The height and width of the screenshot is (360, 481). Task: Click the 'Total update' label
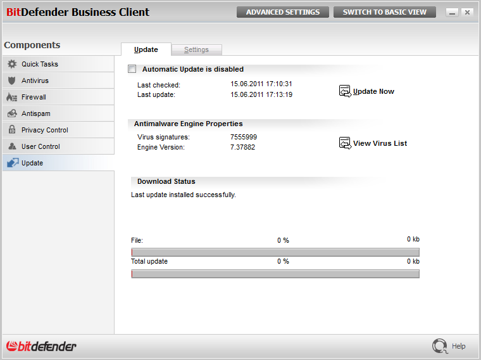(x=149, y=261)
